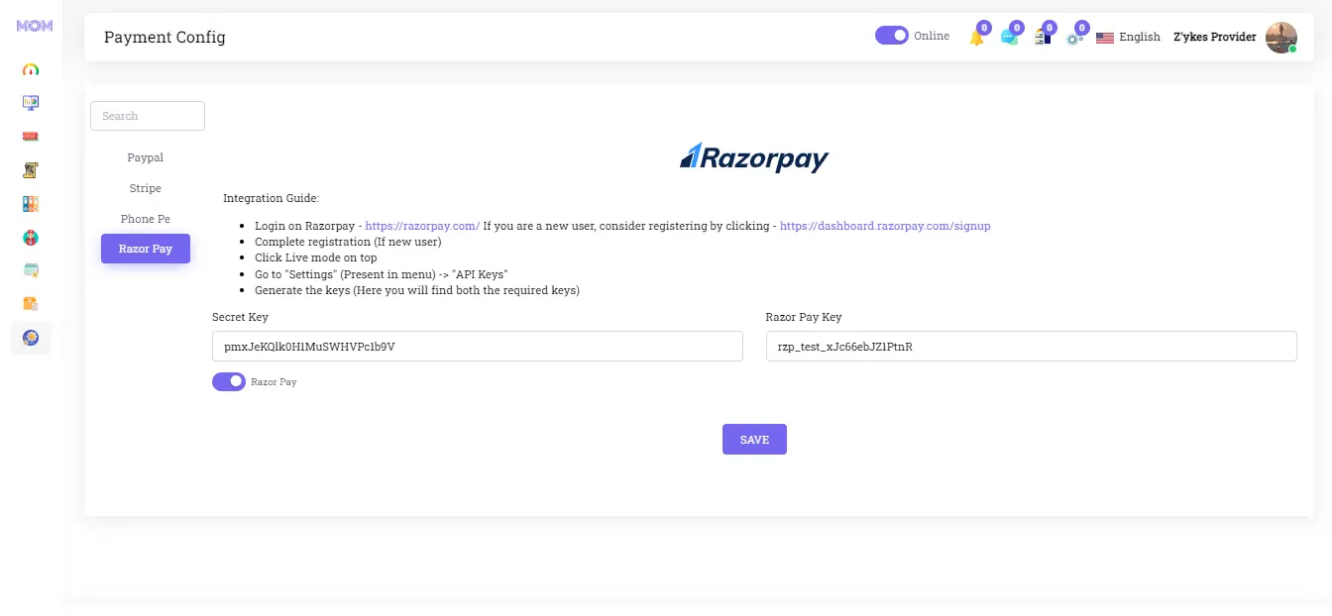Select the Razor Pay payment tab
Viewport: 1332px width, 616px height.
coord(146,249)
